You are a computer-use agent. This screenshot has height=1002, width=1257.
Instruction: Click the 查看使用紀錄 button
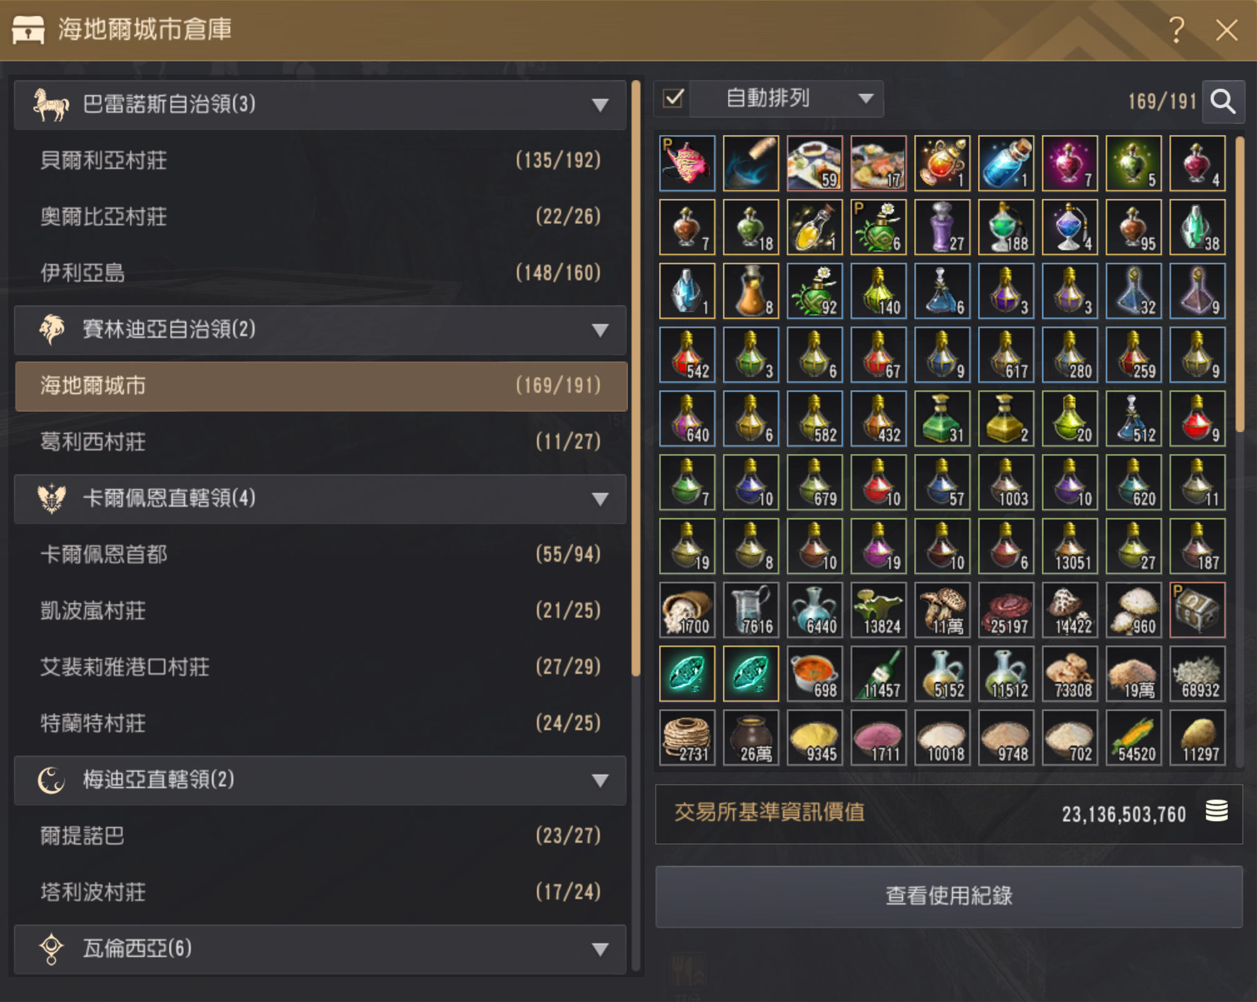[948, 896]
